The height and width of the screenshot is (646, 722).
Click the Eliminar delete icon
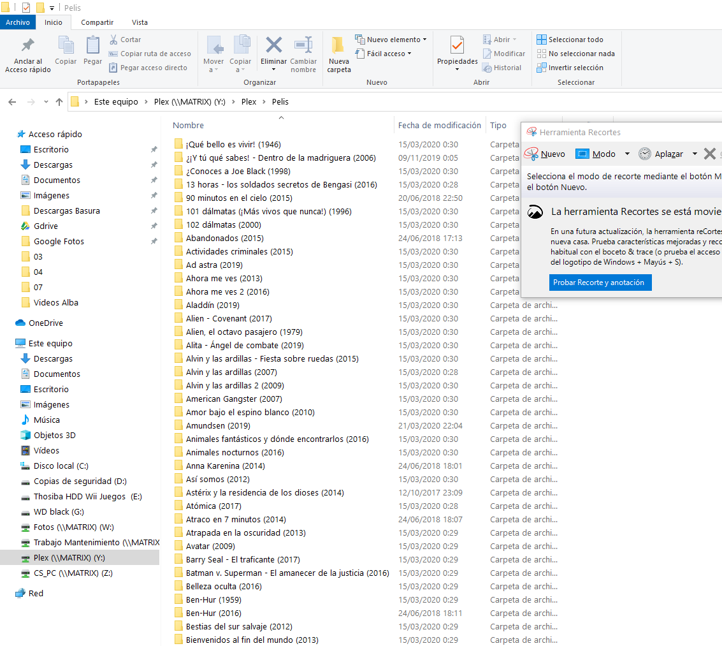(273, 47)
